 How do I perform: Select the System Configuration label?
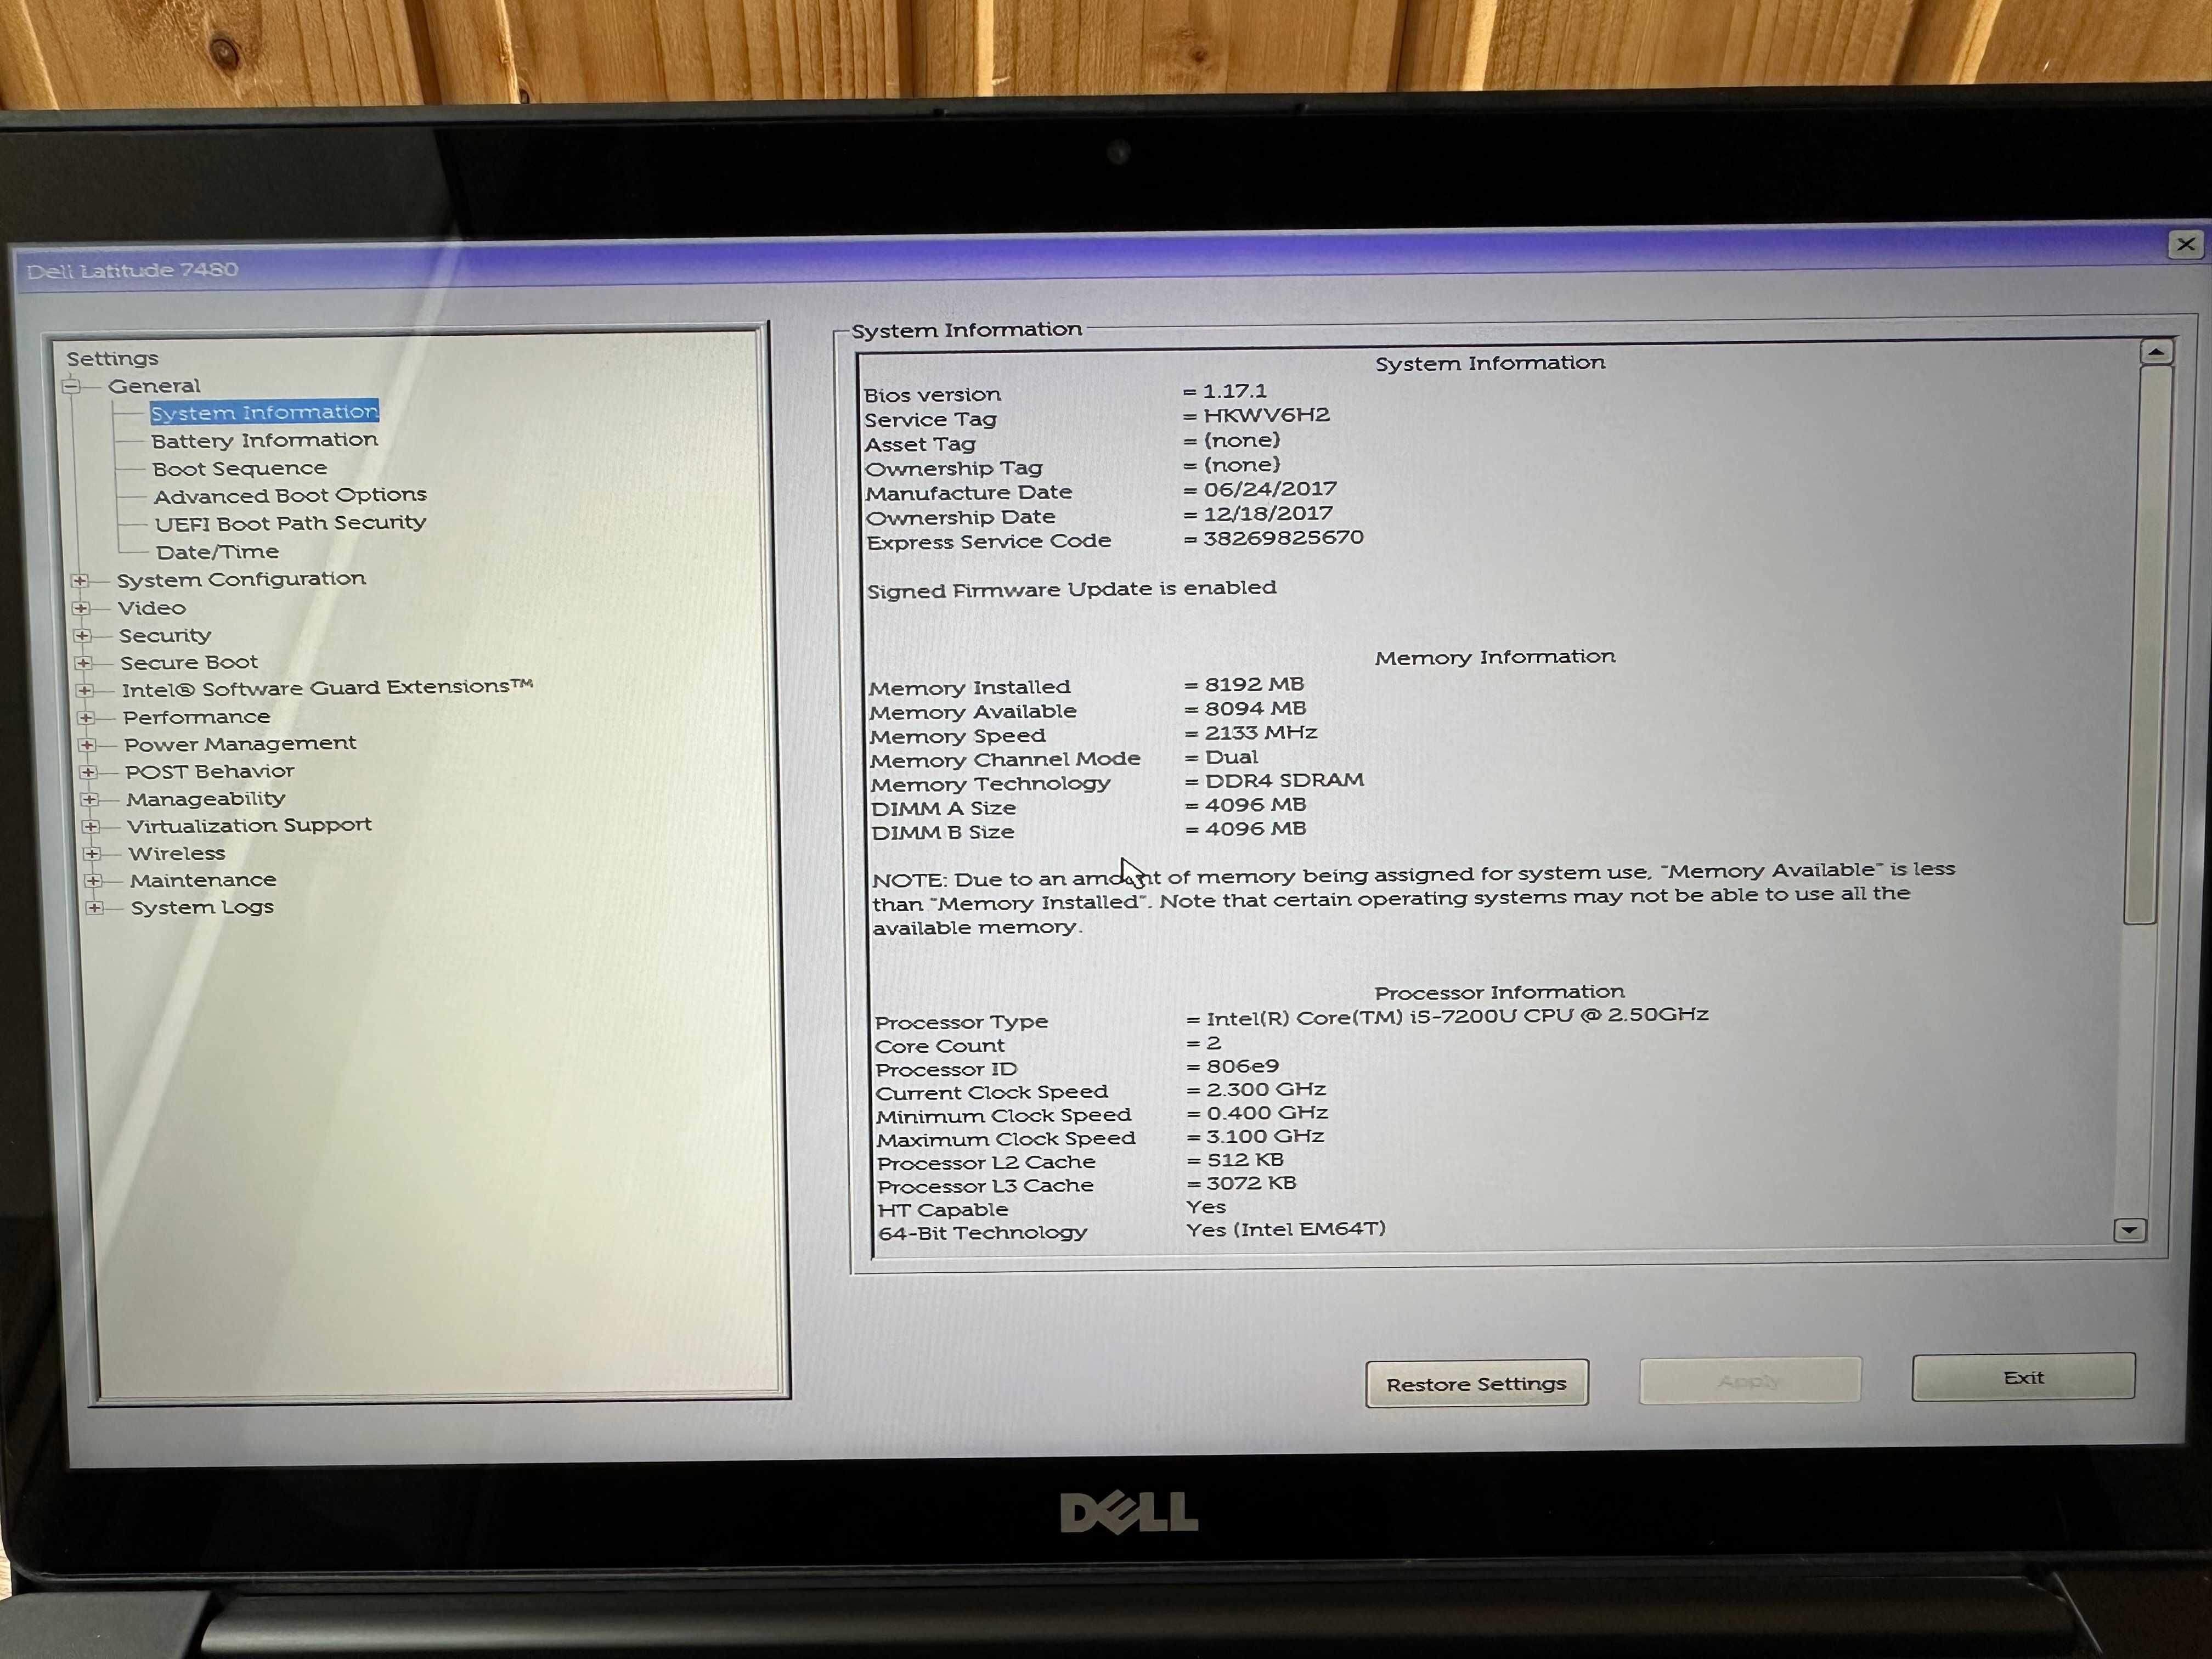(241, 579)
